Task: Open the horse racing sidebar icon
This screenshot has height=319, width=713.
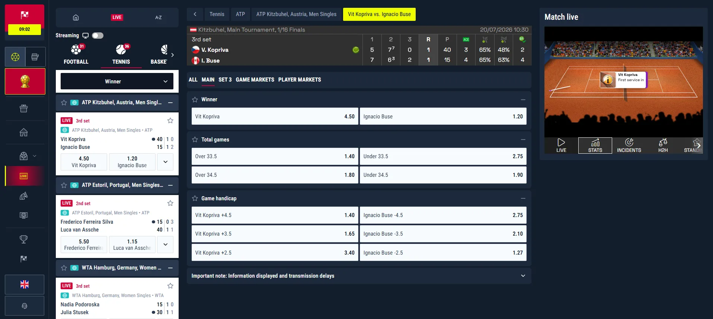Action: [x=24, y=196]
